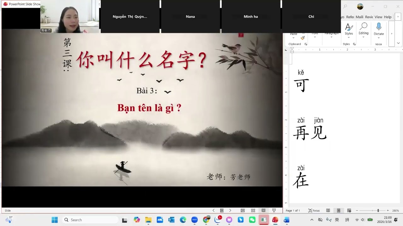This screenshot has height=226, width=403.
Task: Switch Word to Print Layout view
Action: [x=338, y=210]
